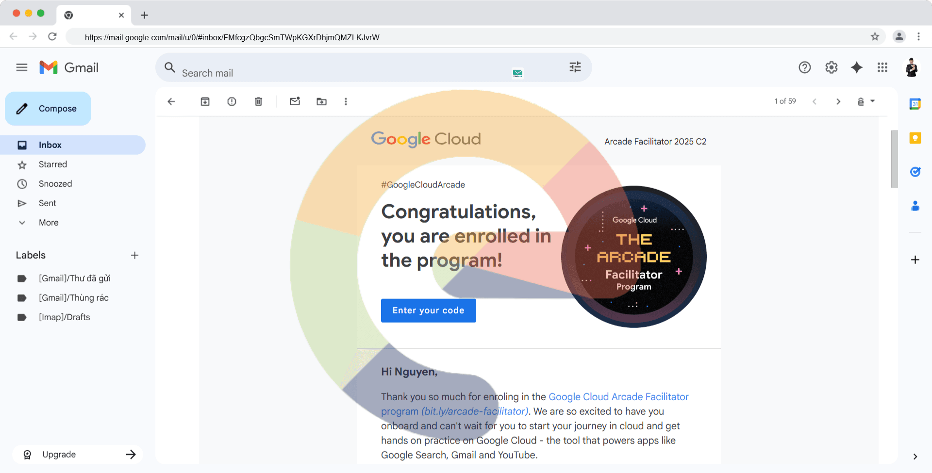The image size is (932, 473).
Task: Get add-ons plus icon
Action: coord(915,260)
